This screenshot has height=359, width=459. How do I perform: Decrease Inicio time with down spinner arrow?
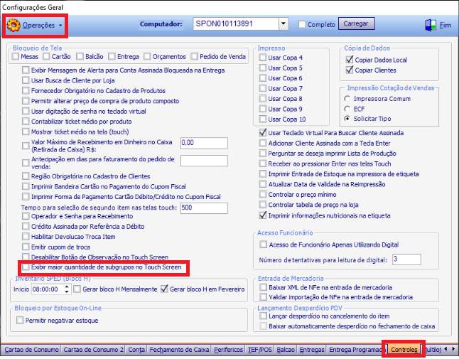point(67,291)
